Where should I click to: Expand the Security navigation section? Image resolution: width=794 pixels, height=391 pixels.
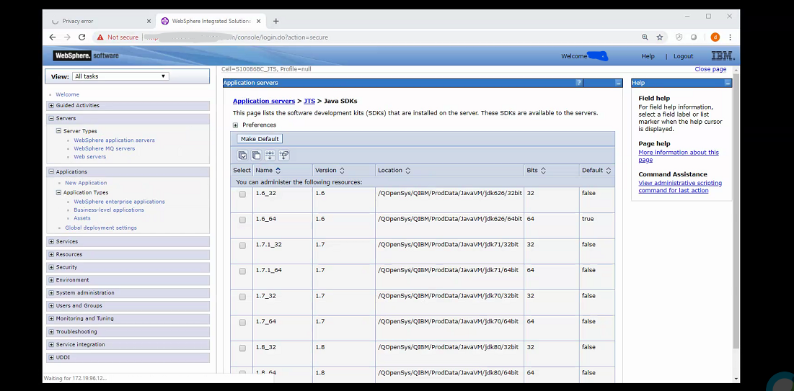click(51, 267)
